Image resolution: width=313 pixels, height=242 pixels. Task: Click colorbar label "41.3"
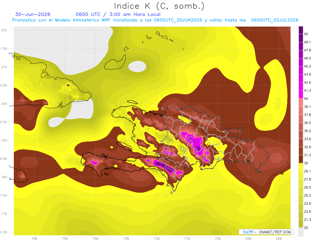click(x=308, y=91)
